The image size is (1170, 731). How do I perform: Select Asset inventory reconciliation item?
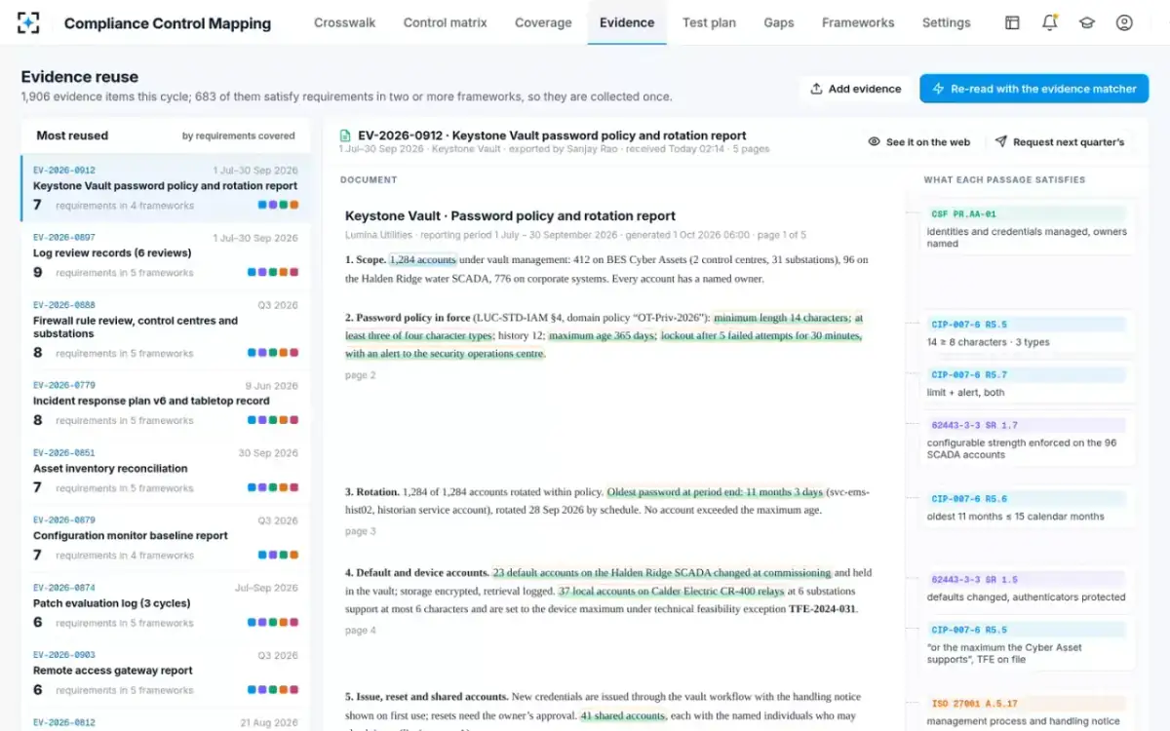[x=166, y=472]
